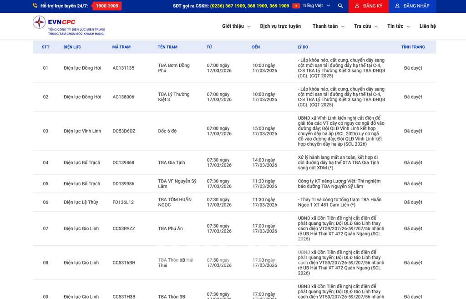The width and height of the screenshot is (466, 299).
Task: Click the EVNCPC logo
Action: click(x=68, y=25)
